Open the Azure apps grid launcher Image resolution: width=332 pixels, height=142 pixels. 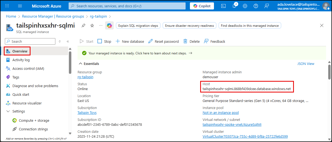(x=7, y=6)
